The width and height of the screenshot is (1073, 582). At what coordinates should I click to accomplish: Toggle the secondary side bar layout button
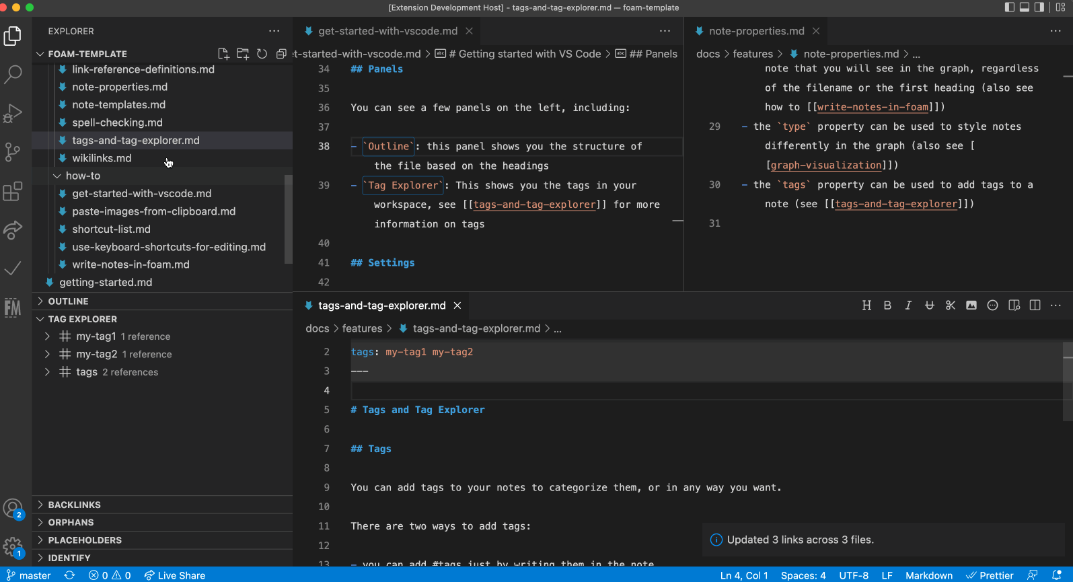pyautogui.click(x=1039, y=7)
